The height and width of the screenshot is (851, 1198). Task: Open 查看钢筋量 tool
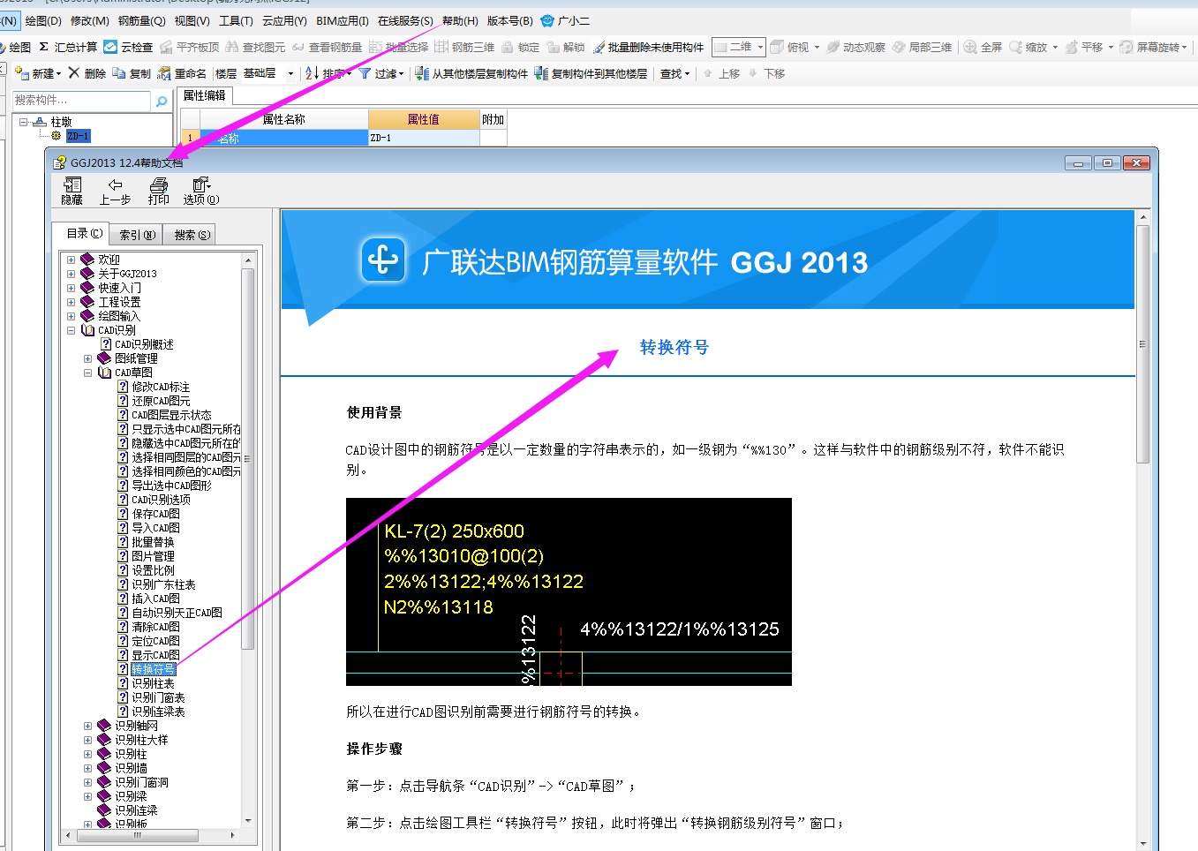coord(326,47)
